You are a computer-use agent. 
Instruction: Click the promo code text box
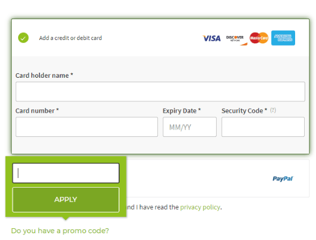tap(66, 173)
